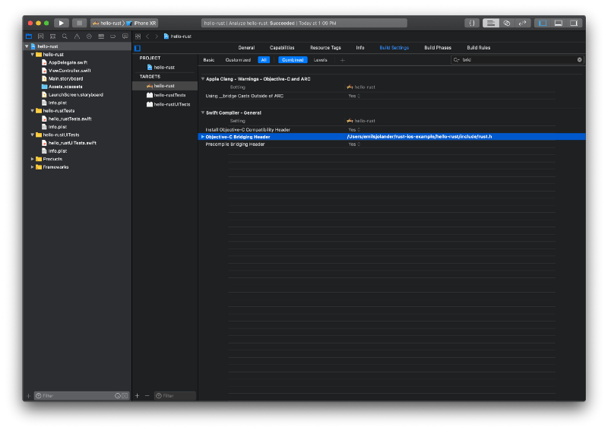
Task: Show Customized build settings only
Action: tap(238, 60)
